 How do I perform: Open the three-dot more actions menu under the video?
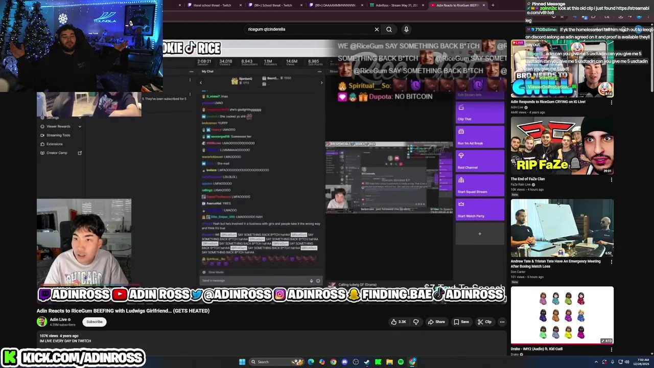(x=502, y=322)
